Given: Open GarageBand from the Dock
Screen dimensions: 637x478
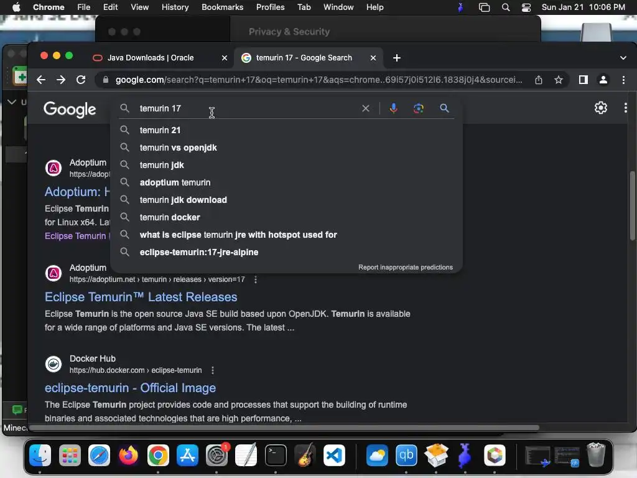Looking at the screenshot, I should pyautogui.click(x=305, y=455).
